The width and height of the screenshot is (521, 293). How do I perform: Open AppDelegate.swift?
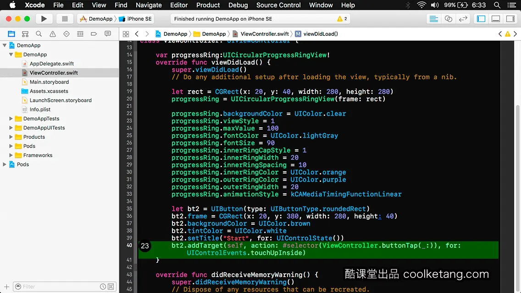51,64
